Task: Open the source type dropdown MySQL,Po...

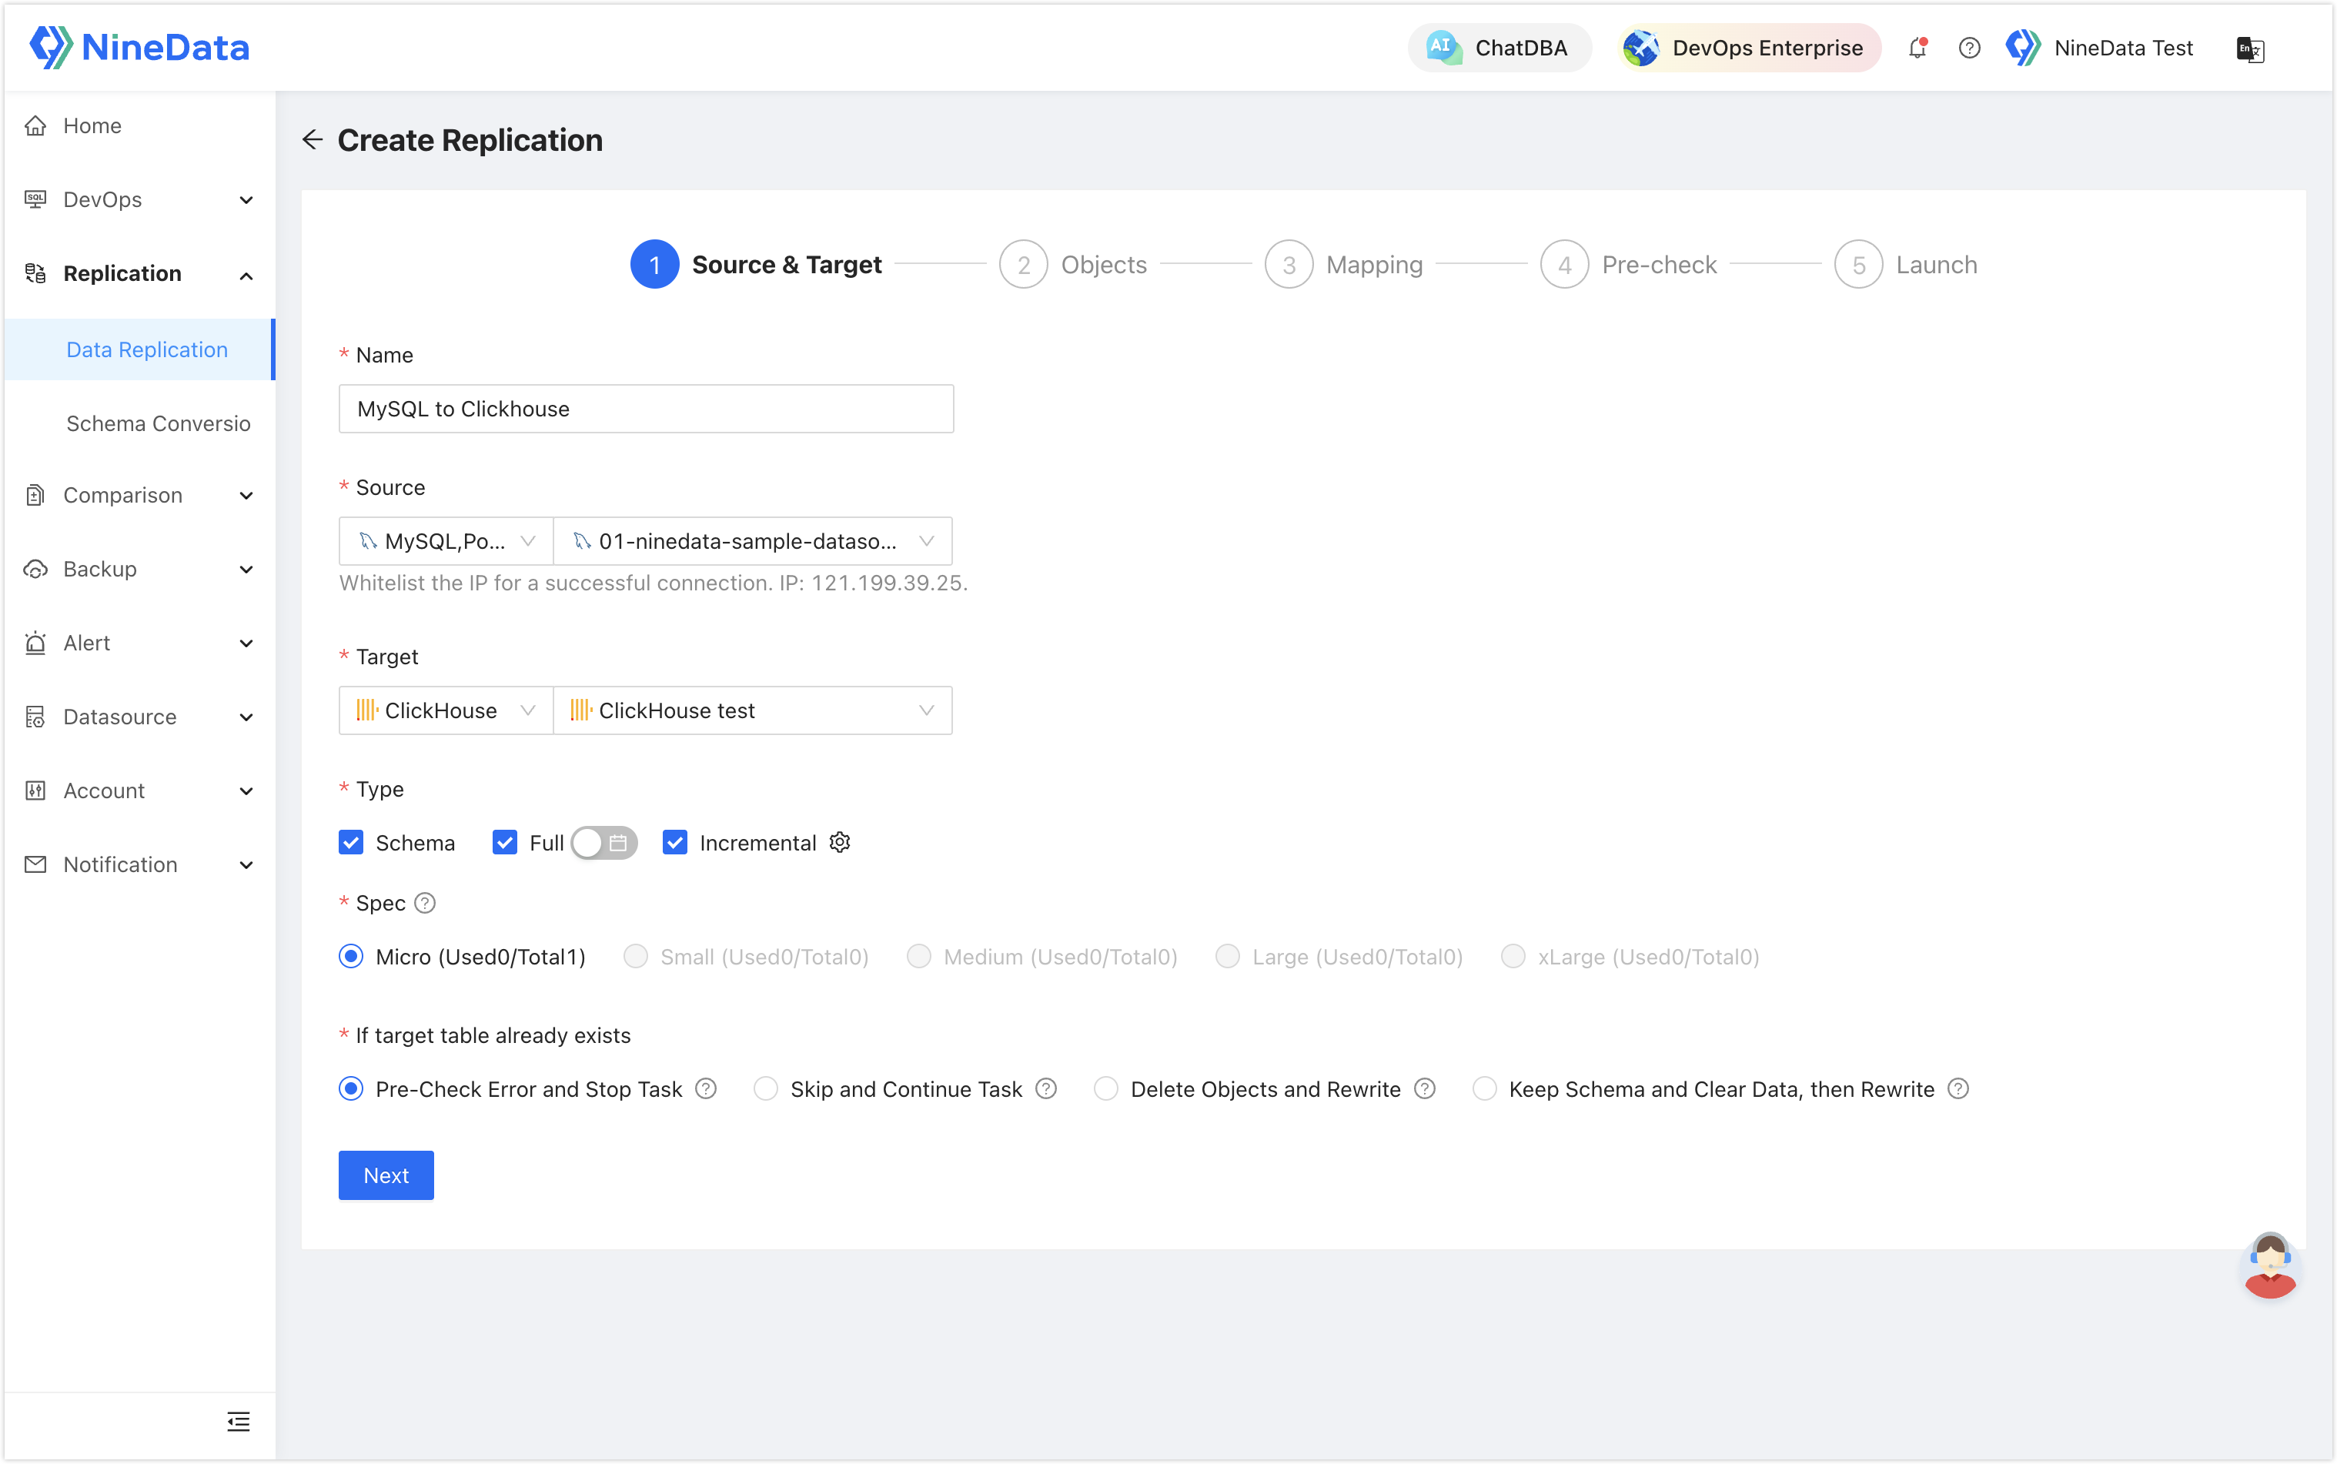Action: pos(446,541)
